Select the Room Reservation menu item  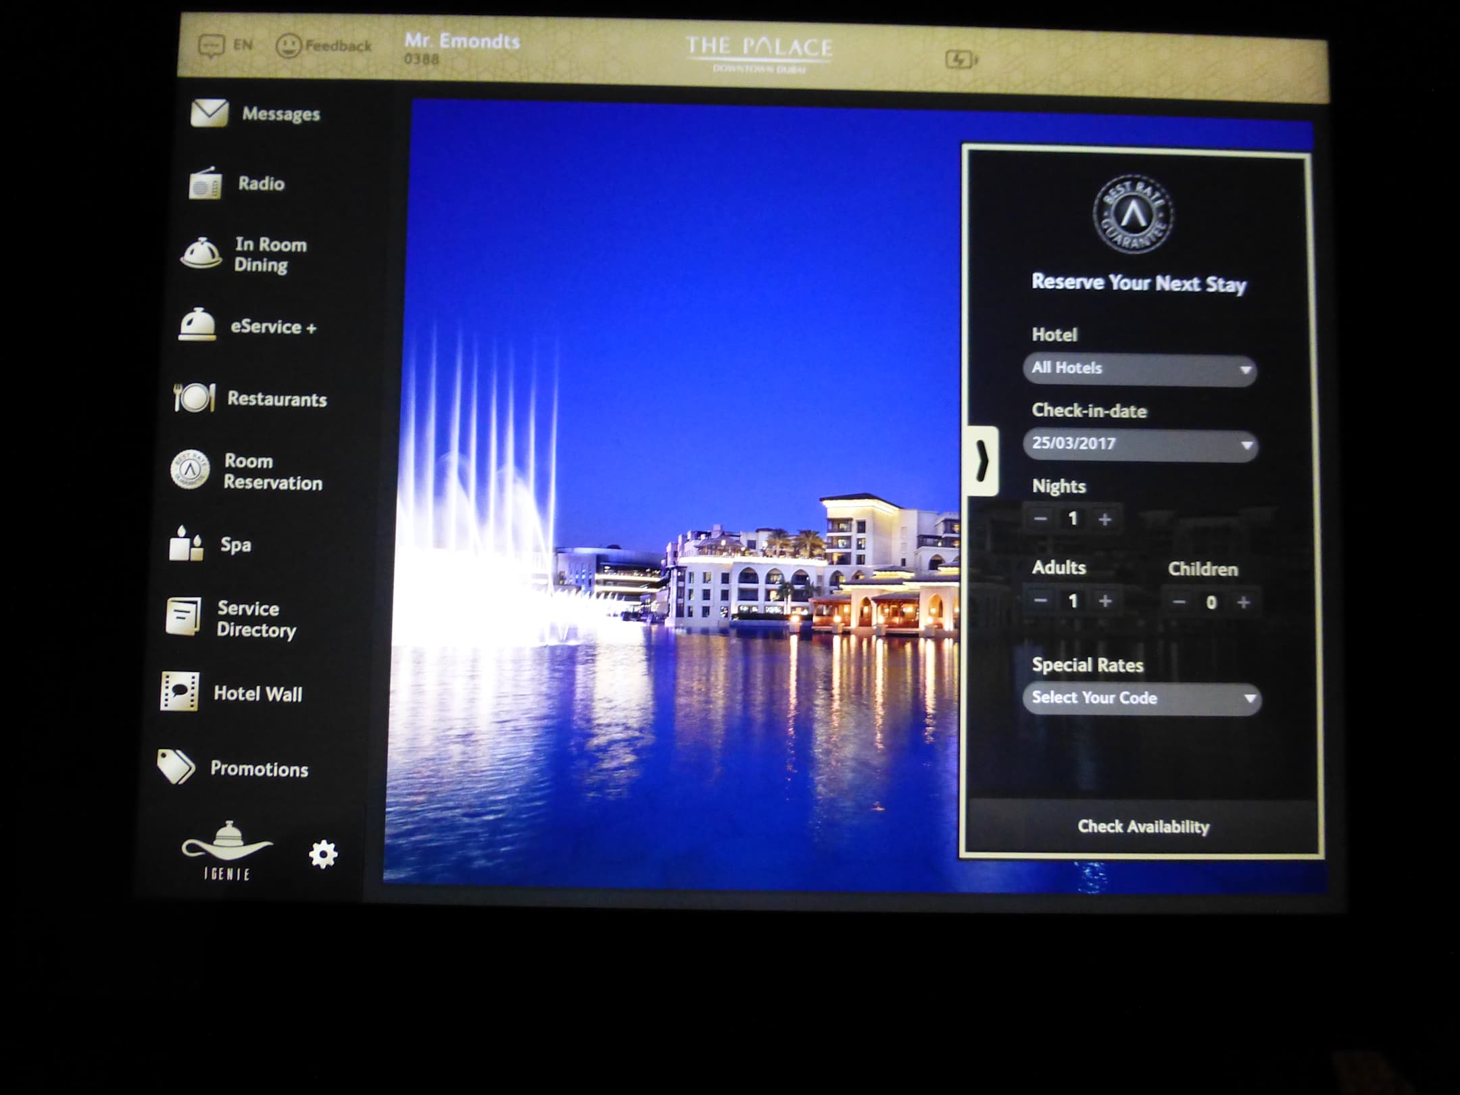click(x=272, y=472)
